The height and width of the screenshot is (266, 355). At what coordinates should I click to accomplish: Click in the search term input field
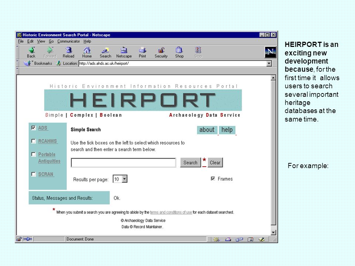click(x=124, y=163)
